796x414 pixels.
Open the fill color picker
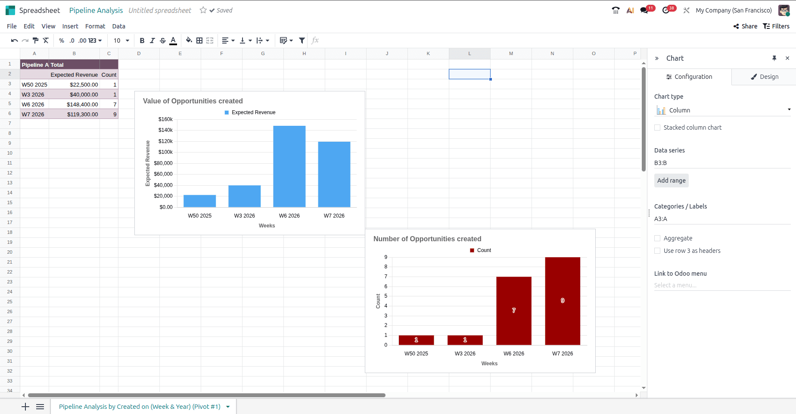tap(189, 40)
